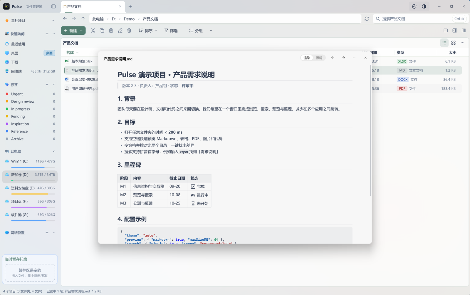Screen dimensions: 470x295
Task: Switch to single pane layout
Action: click(446, 31)
